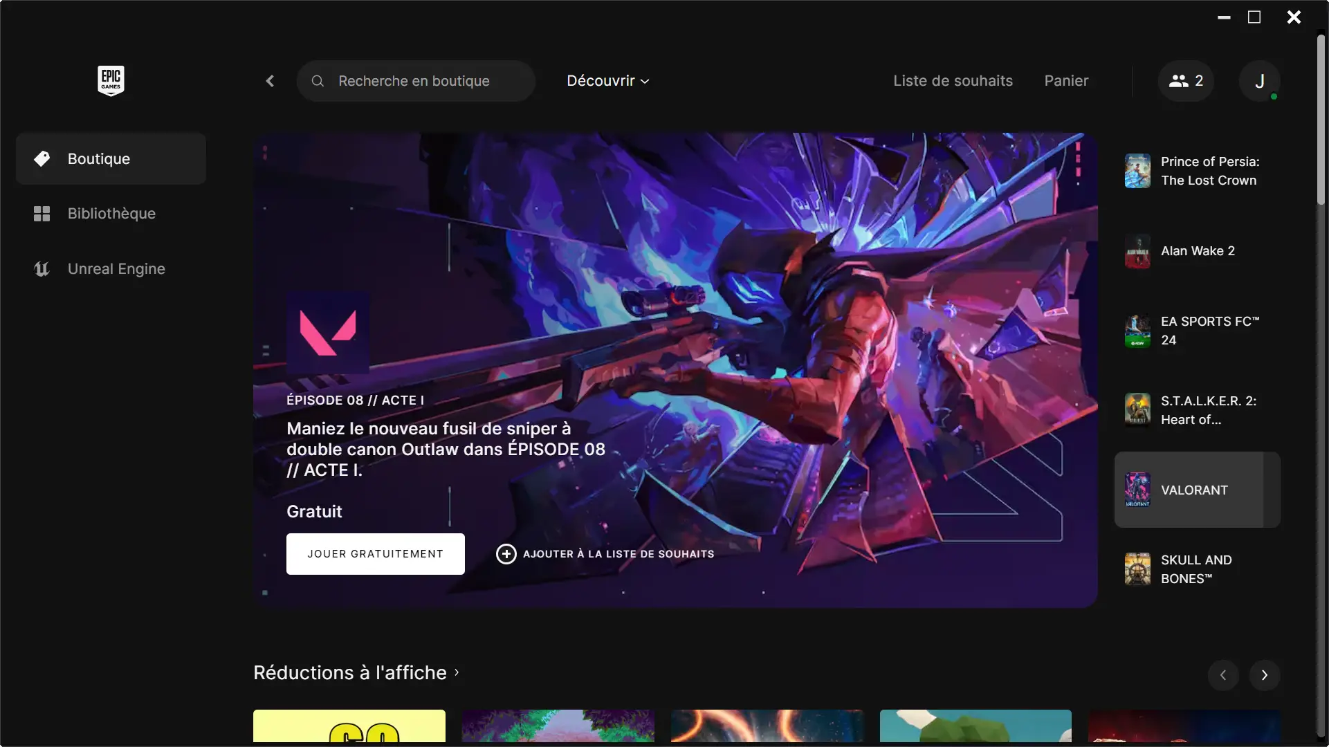
Task: Click SKULL AND BONES cover thumbnail
Action: [x=1137, y=569]
